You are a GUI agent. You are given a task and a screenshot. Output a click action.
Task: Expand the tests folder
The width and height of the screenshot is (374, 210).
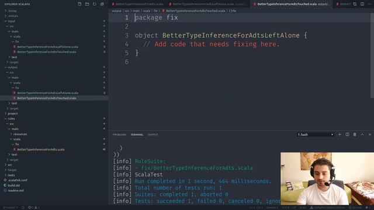(11, 175)
